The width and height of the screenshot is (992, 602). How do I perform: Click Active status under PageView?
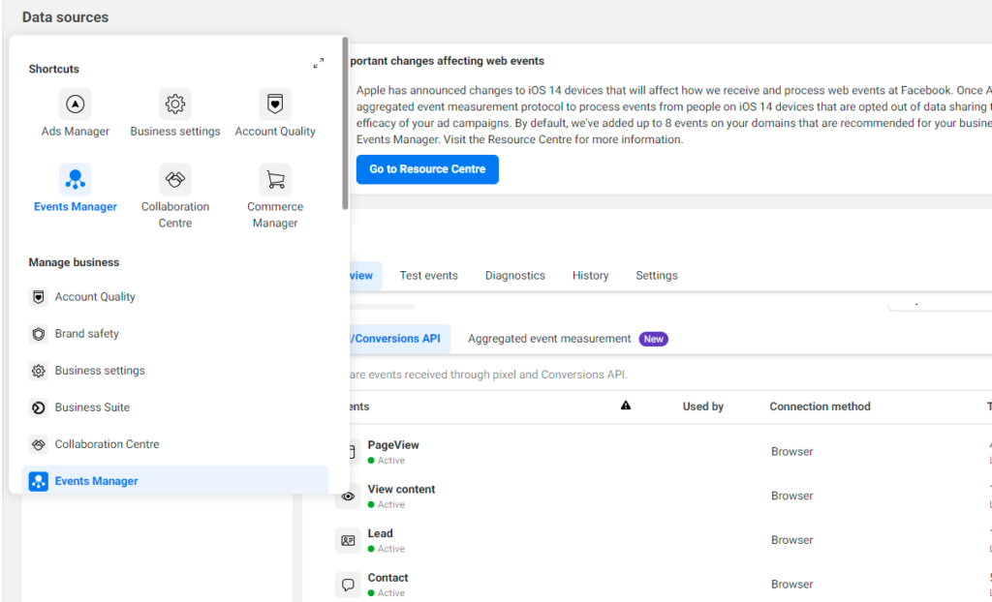387,461
